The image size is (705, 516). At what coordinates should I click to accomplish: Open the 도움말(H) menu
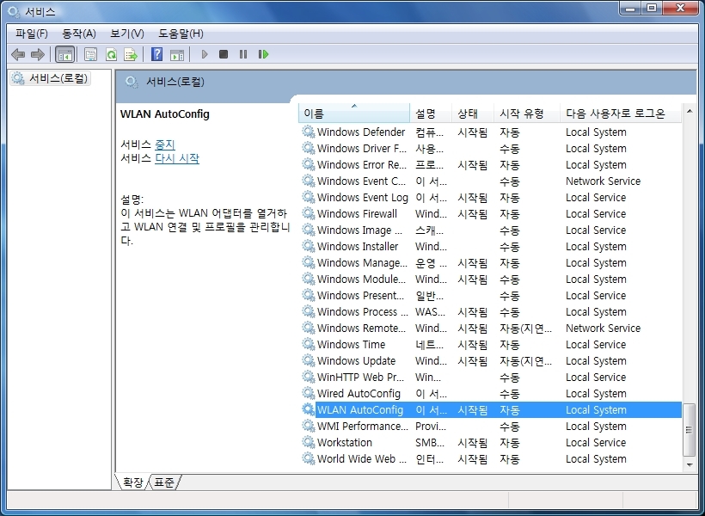(x=181, y=34)
